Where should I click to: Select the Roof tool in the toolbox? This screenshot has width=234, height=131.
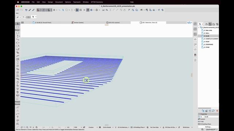tap(18, 46)
